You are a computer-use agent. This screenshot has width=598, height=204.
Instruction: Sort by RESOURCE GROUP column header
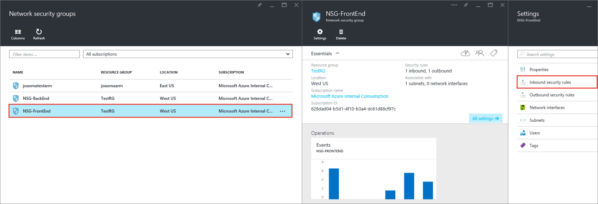pos(116,72)
